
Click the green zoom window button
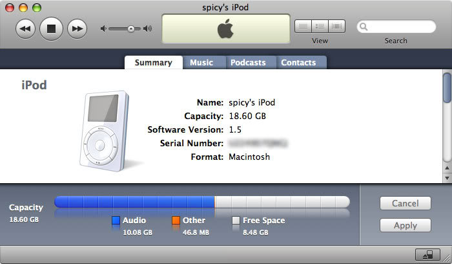(37, 8)
